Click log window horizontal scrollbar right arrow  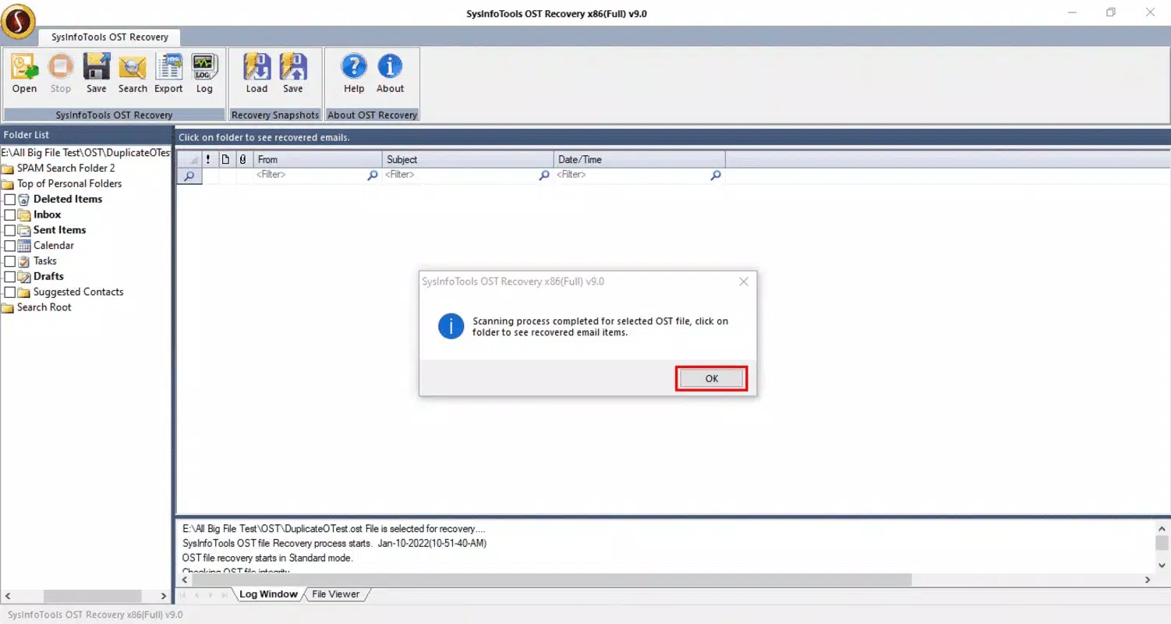click(x=1148, y=580)
